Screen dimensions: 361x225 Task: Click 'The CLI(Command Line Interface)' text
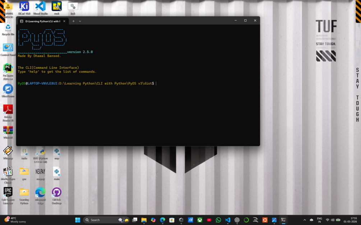pos(48,67)
